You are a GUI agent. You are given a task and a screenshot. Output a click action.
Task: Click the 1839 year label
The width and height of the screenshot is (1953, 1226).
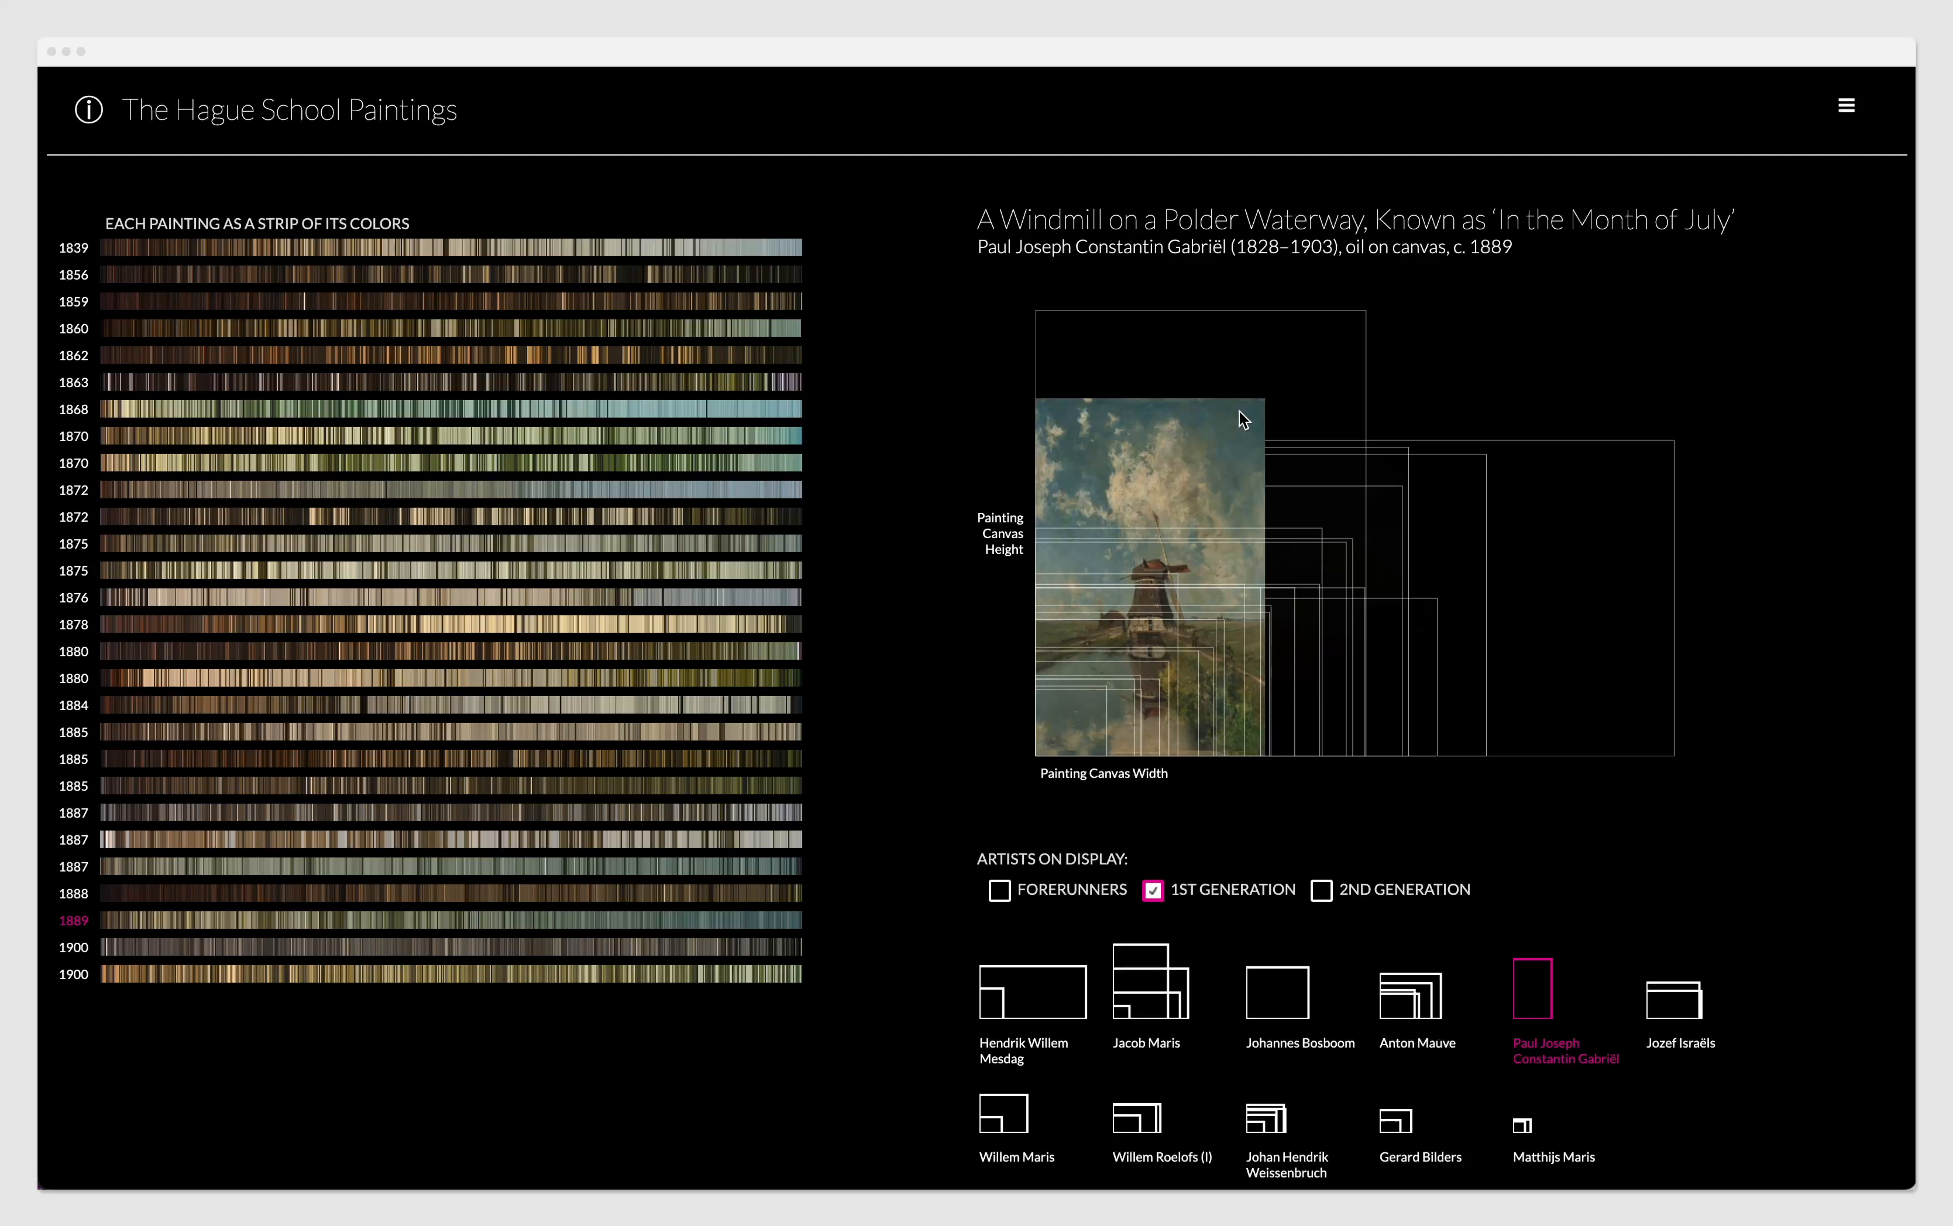point(73,247)
